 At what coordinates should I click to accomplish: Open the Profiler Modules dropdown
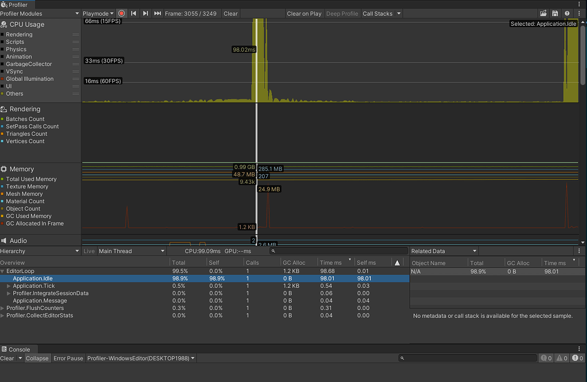coord(40,13)
